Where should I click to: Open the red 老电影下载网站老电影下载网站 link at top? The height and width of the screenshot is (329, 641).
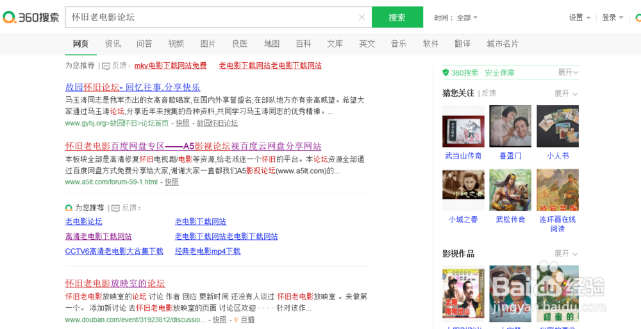271,65
